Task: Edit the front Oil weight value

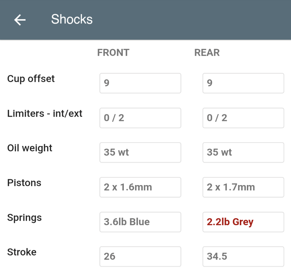Action: (140, 152)
